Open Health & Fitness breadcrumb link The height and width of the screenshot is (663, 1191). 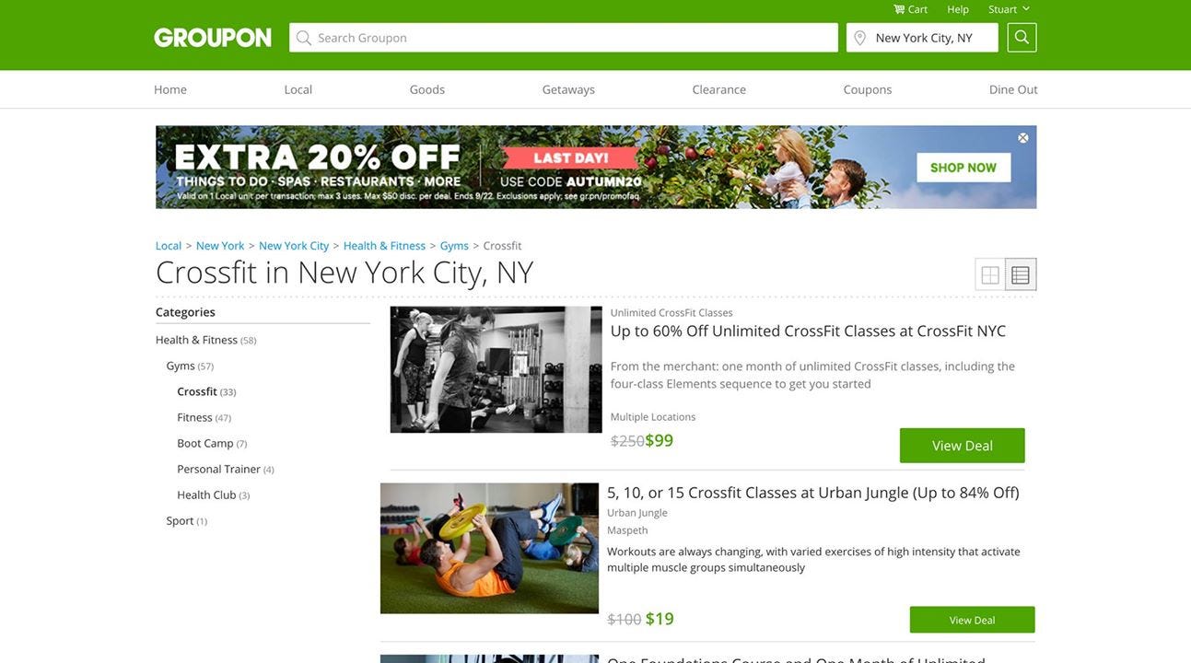(x=384, y=246)
